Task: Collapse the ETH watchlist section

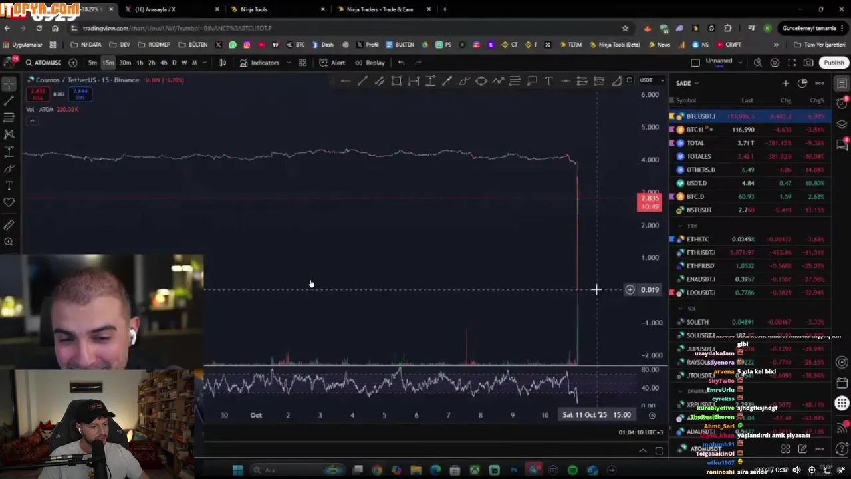Action: (681, 226)
